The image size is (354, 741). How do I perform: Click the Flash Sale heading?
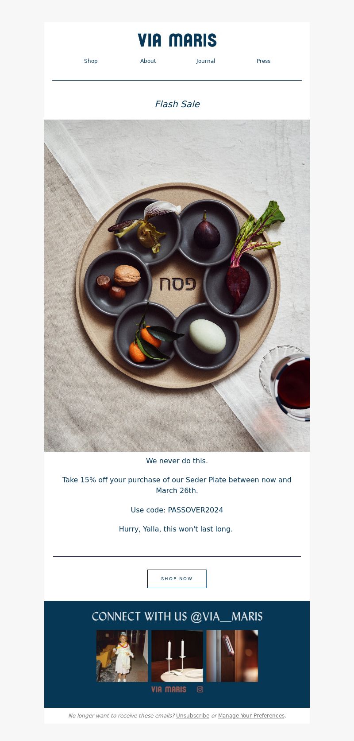(177, 104)
